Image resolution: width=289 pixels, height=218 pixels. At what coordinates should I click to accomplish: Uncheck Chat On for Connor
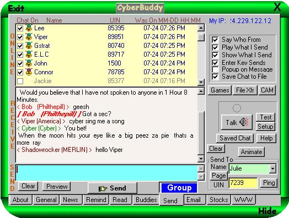20,72
